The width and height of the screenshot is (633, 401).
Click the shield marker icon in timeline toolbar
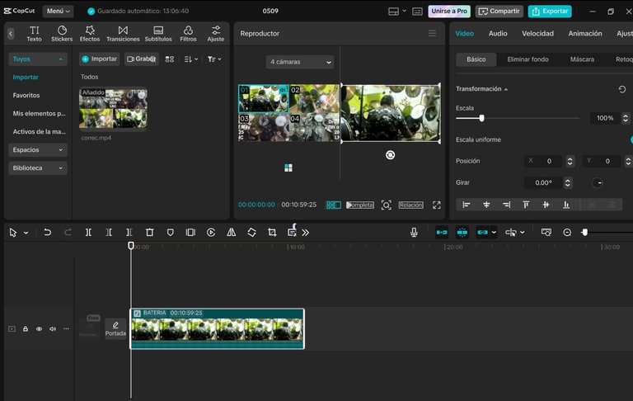tap(171, 233)
